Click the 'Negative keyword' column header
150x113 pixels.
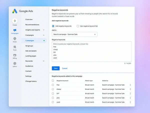tap(62, 80)
